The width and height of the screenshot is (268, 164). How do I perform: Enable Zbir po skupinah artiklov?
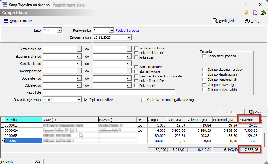pyautogui.click(x=204, y=70)
